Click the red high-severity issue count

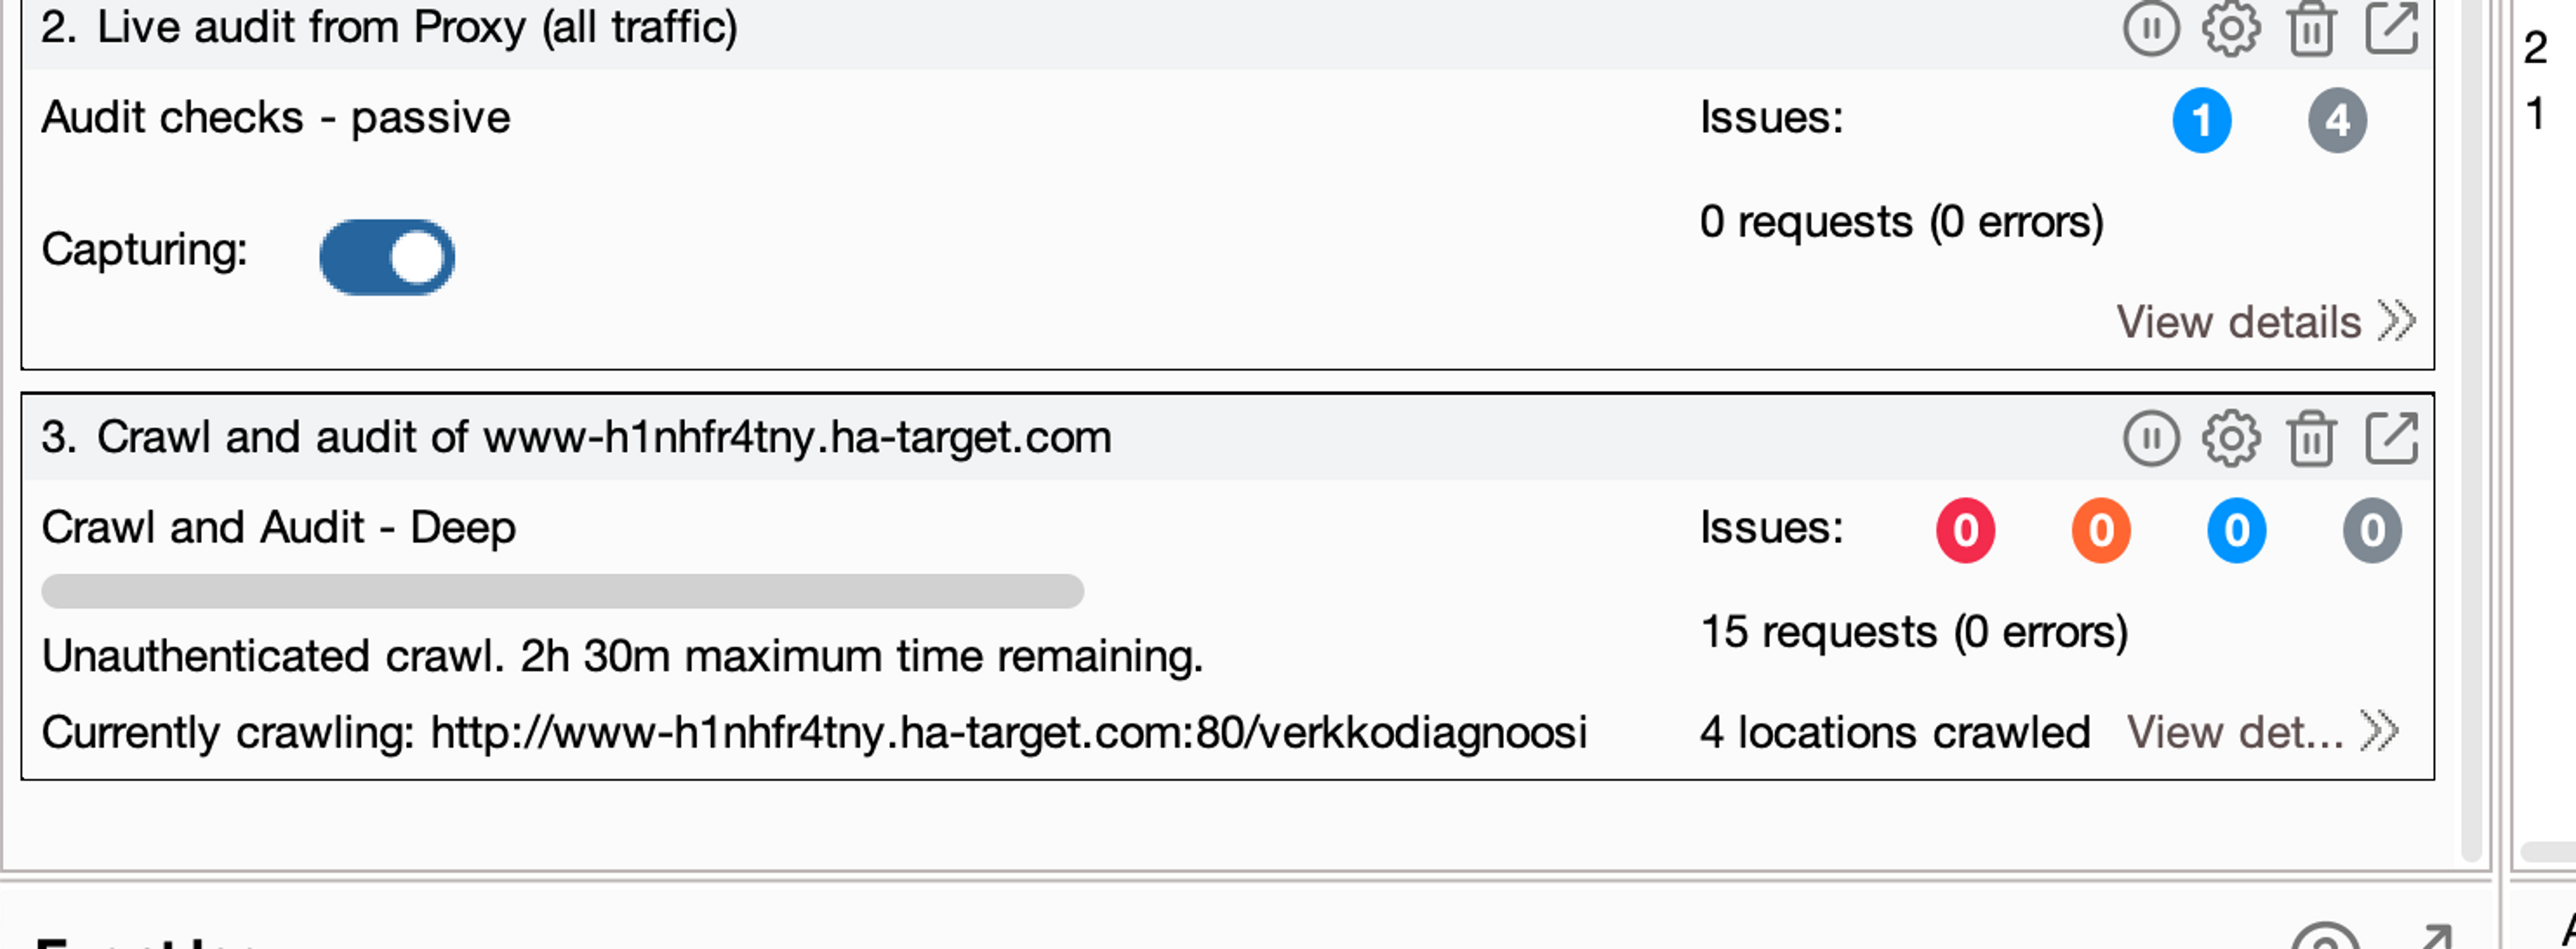point(1965,530)
